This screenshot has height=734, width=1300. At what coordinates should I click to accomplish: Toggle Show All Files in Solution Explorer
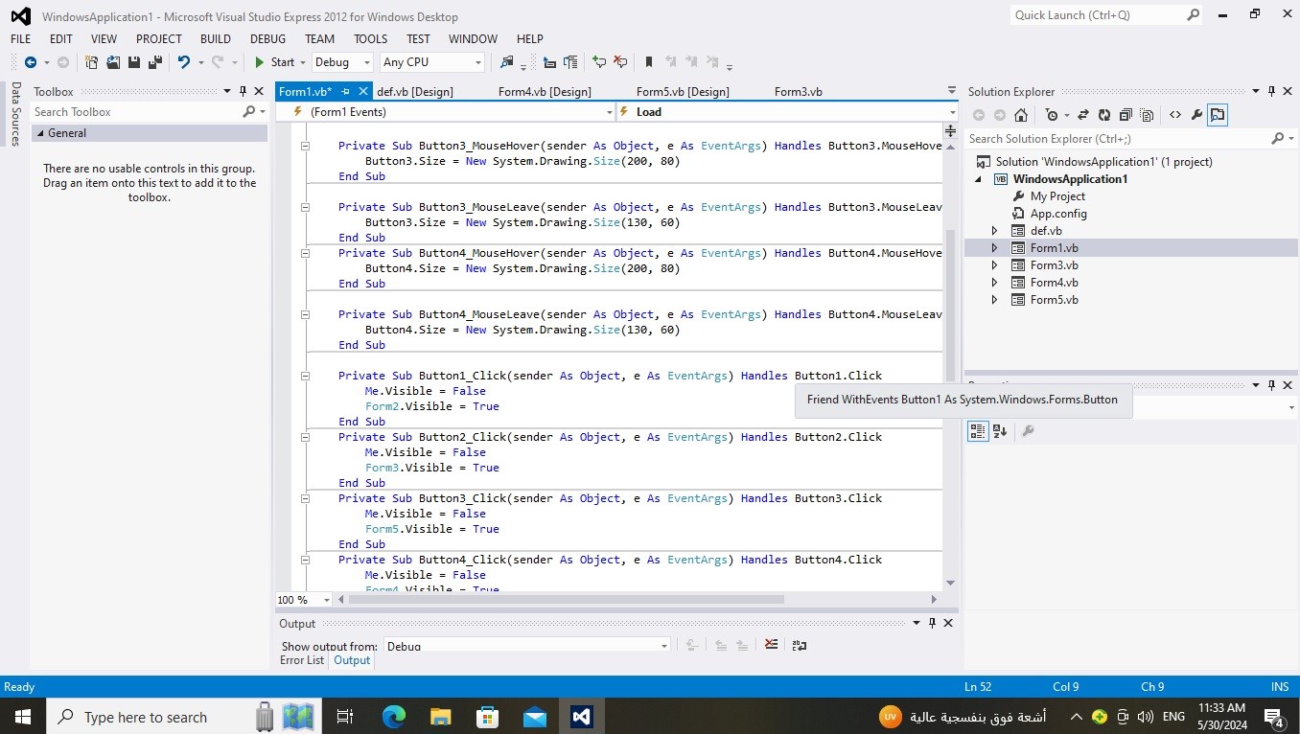(x=1148, y=115)
